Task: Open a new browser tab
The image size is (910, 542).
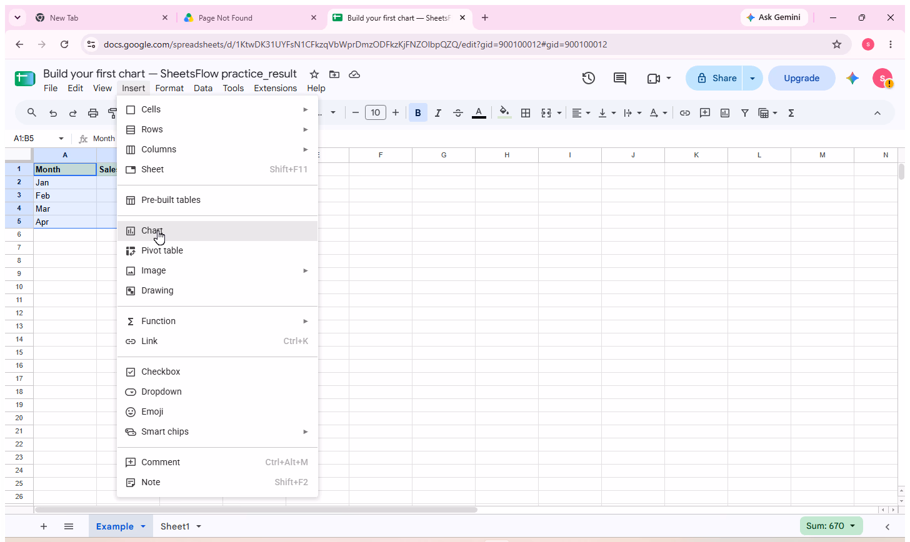Action: (x=485, y=17)
